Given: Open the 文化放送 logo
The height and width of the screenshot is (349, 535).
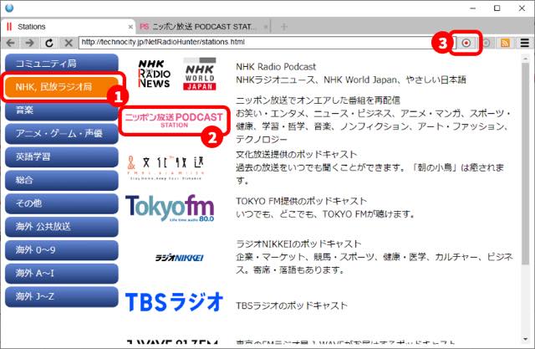Looking at the screenshot, I should click(x=166, y=167).
